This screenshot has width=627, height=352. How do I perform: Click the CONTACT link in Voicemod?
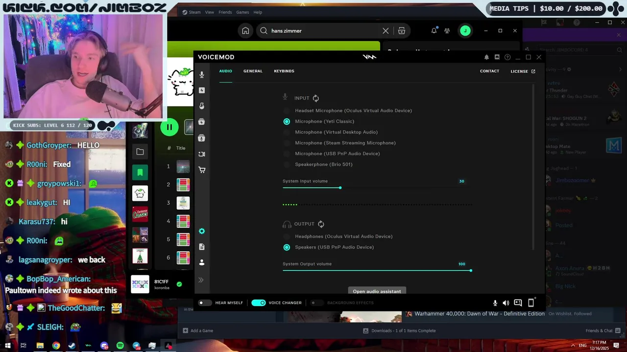(x=490, y=71)
